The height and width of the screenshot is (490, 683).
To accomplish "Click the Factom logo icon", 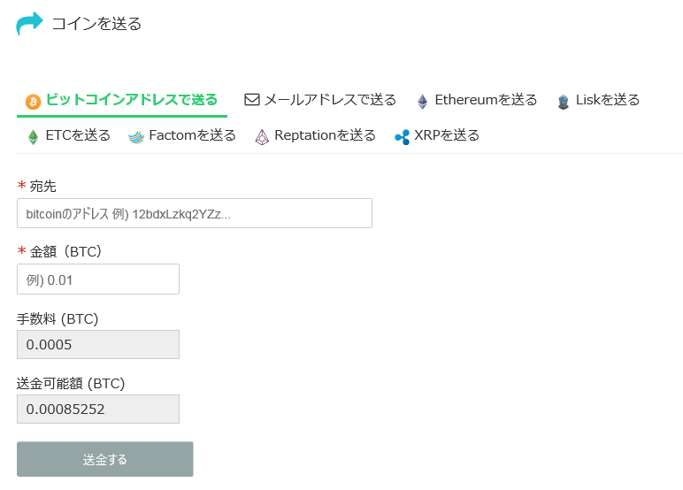I will pos(135,136).
